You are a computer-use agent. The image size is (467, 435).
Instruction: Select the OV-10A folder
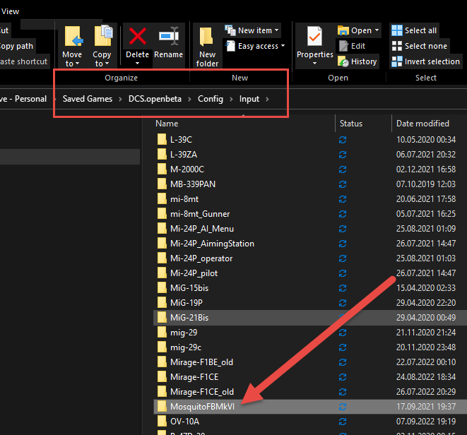click(x=184, y=422)
